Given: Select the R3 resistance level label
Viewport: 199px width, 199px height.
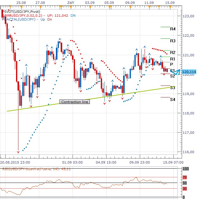Looking at the screenshot, I should point(173,41).
